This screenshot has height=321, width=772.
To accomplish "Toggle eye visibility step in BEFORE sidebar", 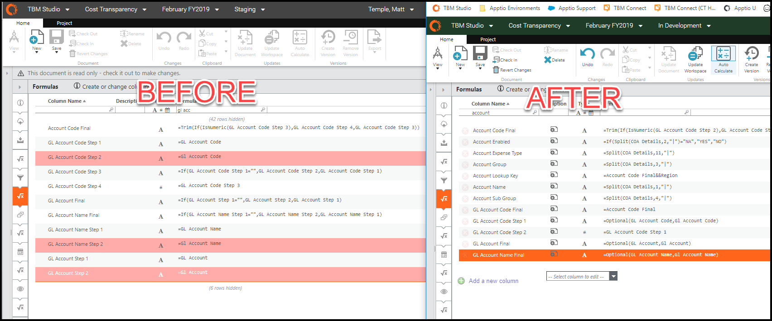I will (20, 289).
